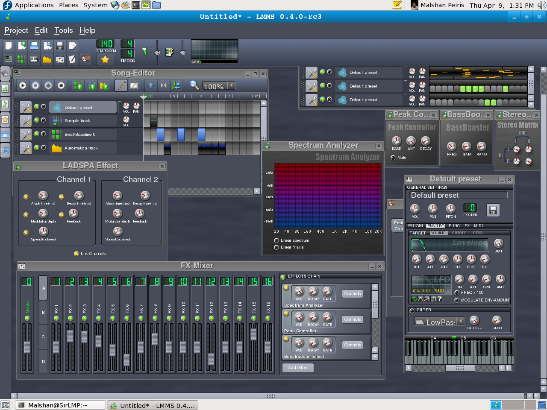Open the Malshan@SirLMP terminal taskbar item
The width and height of the screenshot is (547, 410).
pos(61,405)
